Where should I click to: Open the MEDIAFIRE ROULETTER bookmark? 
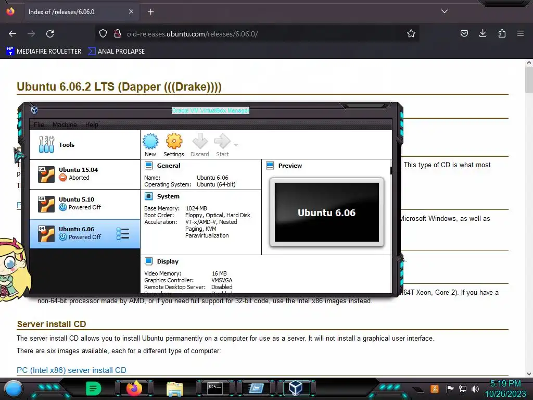44,52
